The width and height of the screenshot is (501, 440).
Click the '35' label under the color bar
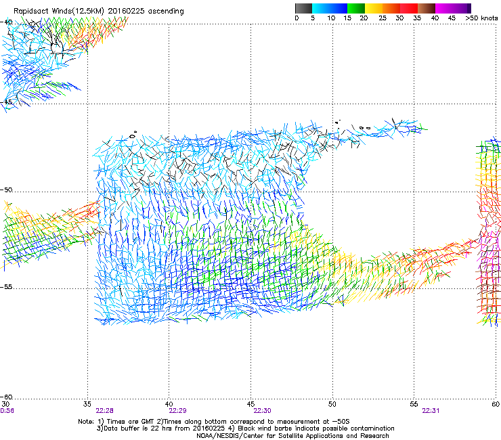[417, 18]
